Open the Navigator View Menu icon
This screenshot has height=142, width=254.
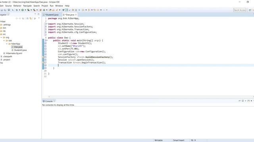(39, 19)
